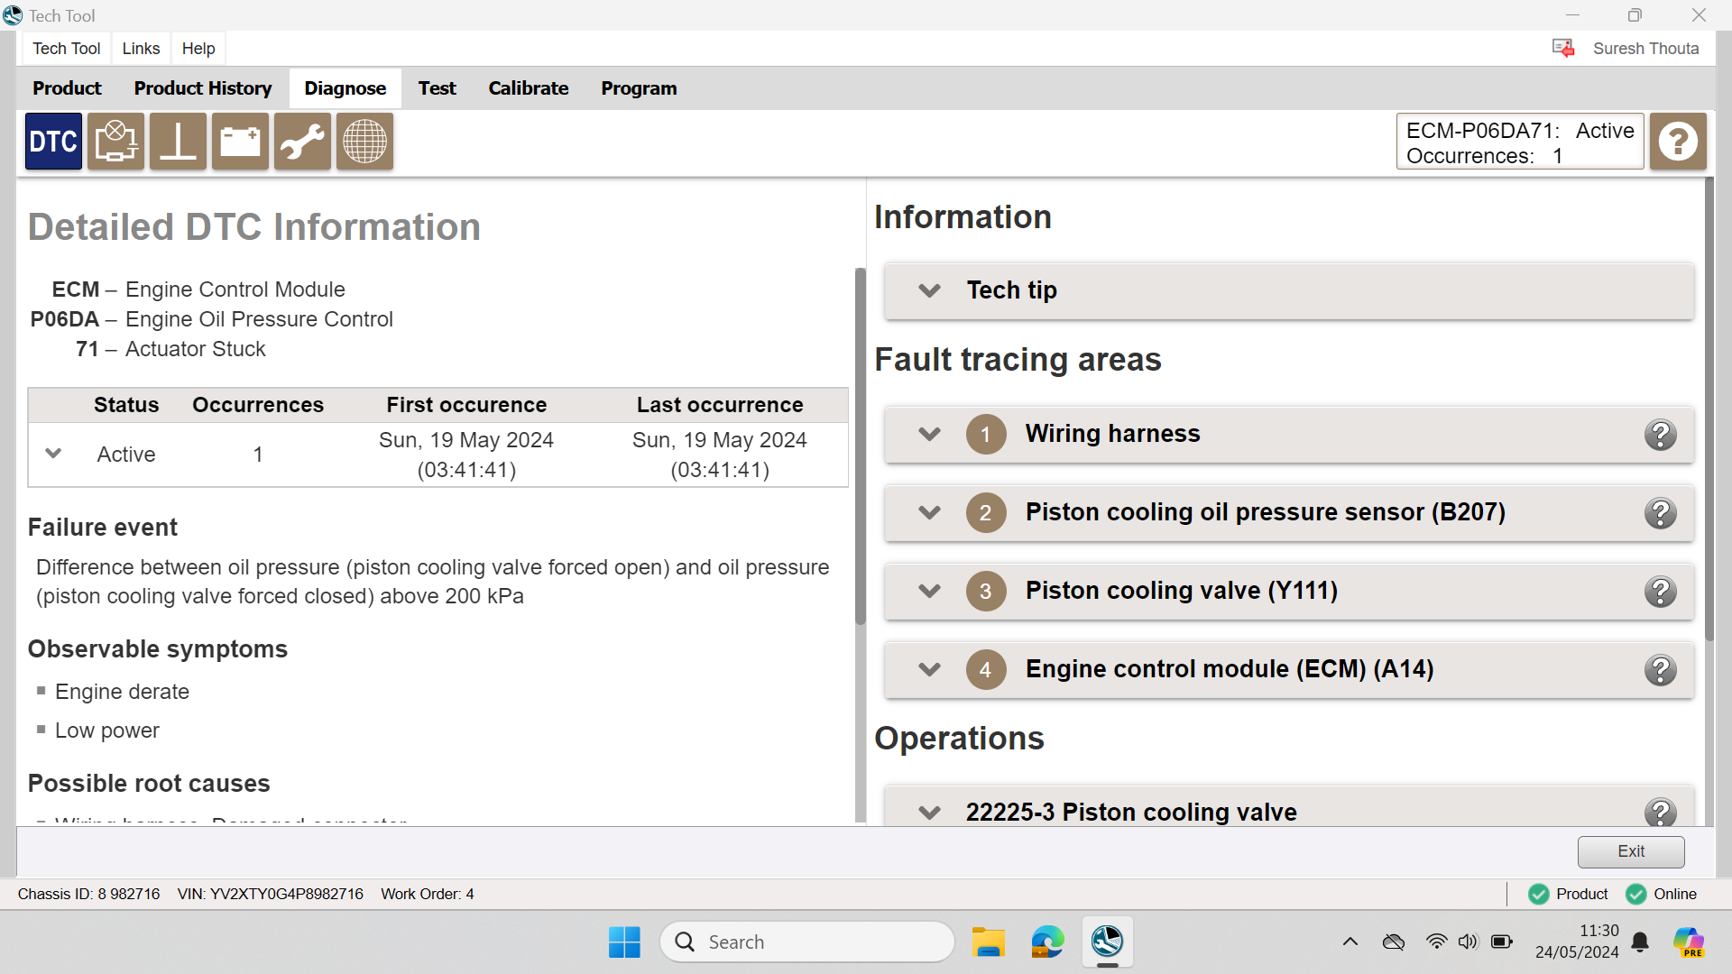Launch Microsoft Edge from the taskbar
The image size is (1732, 974).
pos(1047,942)
